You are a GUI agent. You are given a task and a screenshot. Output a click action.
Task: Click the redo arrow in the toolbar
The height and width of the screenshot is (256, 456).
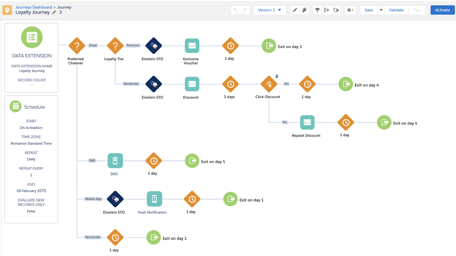tap(245, 10)
